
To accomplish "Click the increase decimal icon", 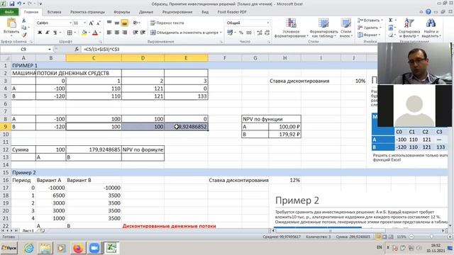I will click(260, 33).
